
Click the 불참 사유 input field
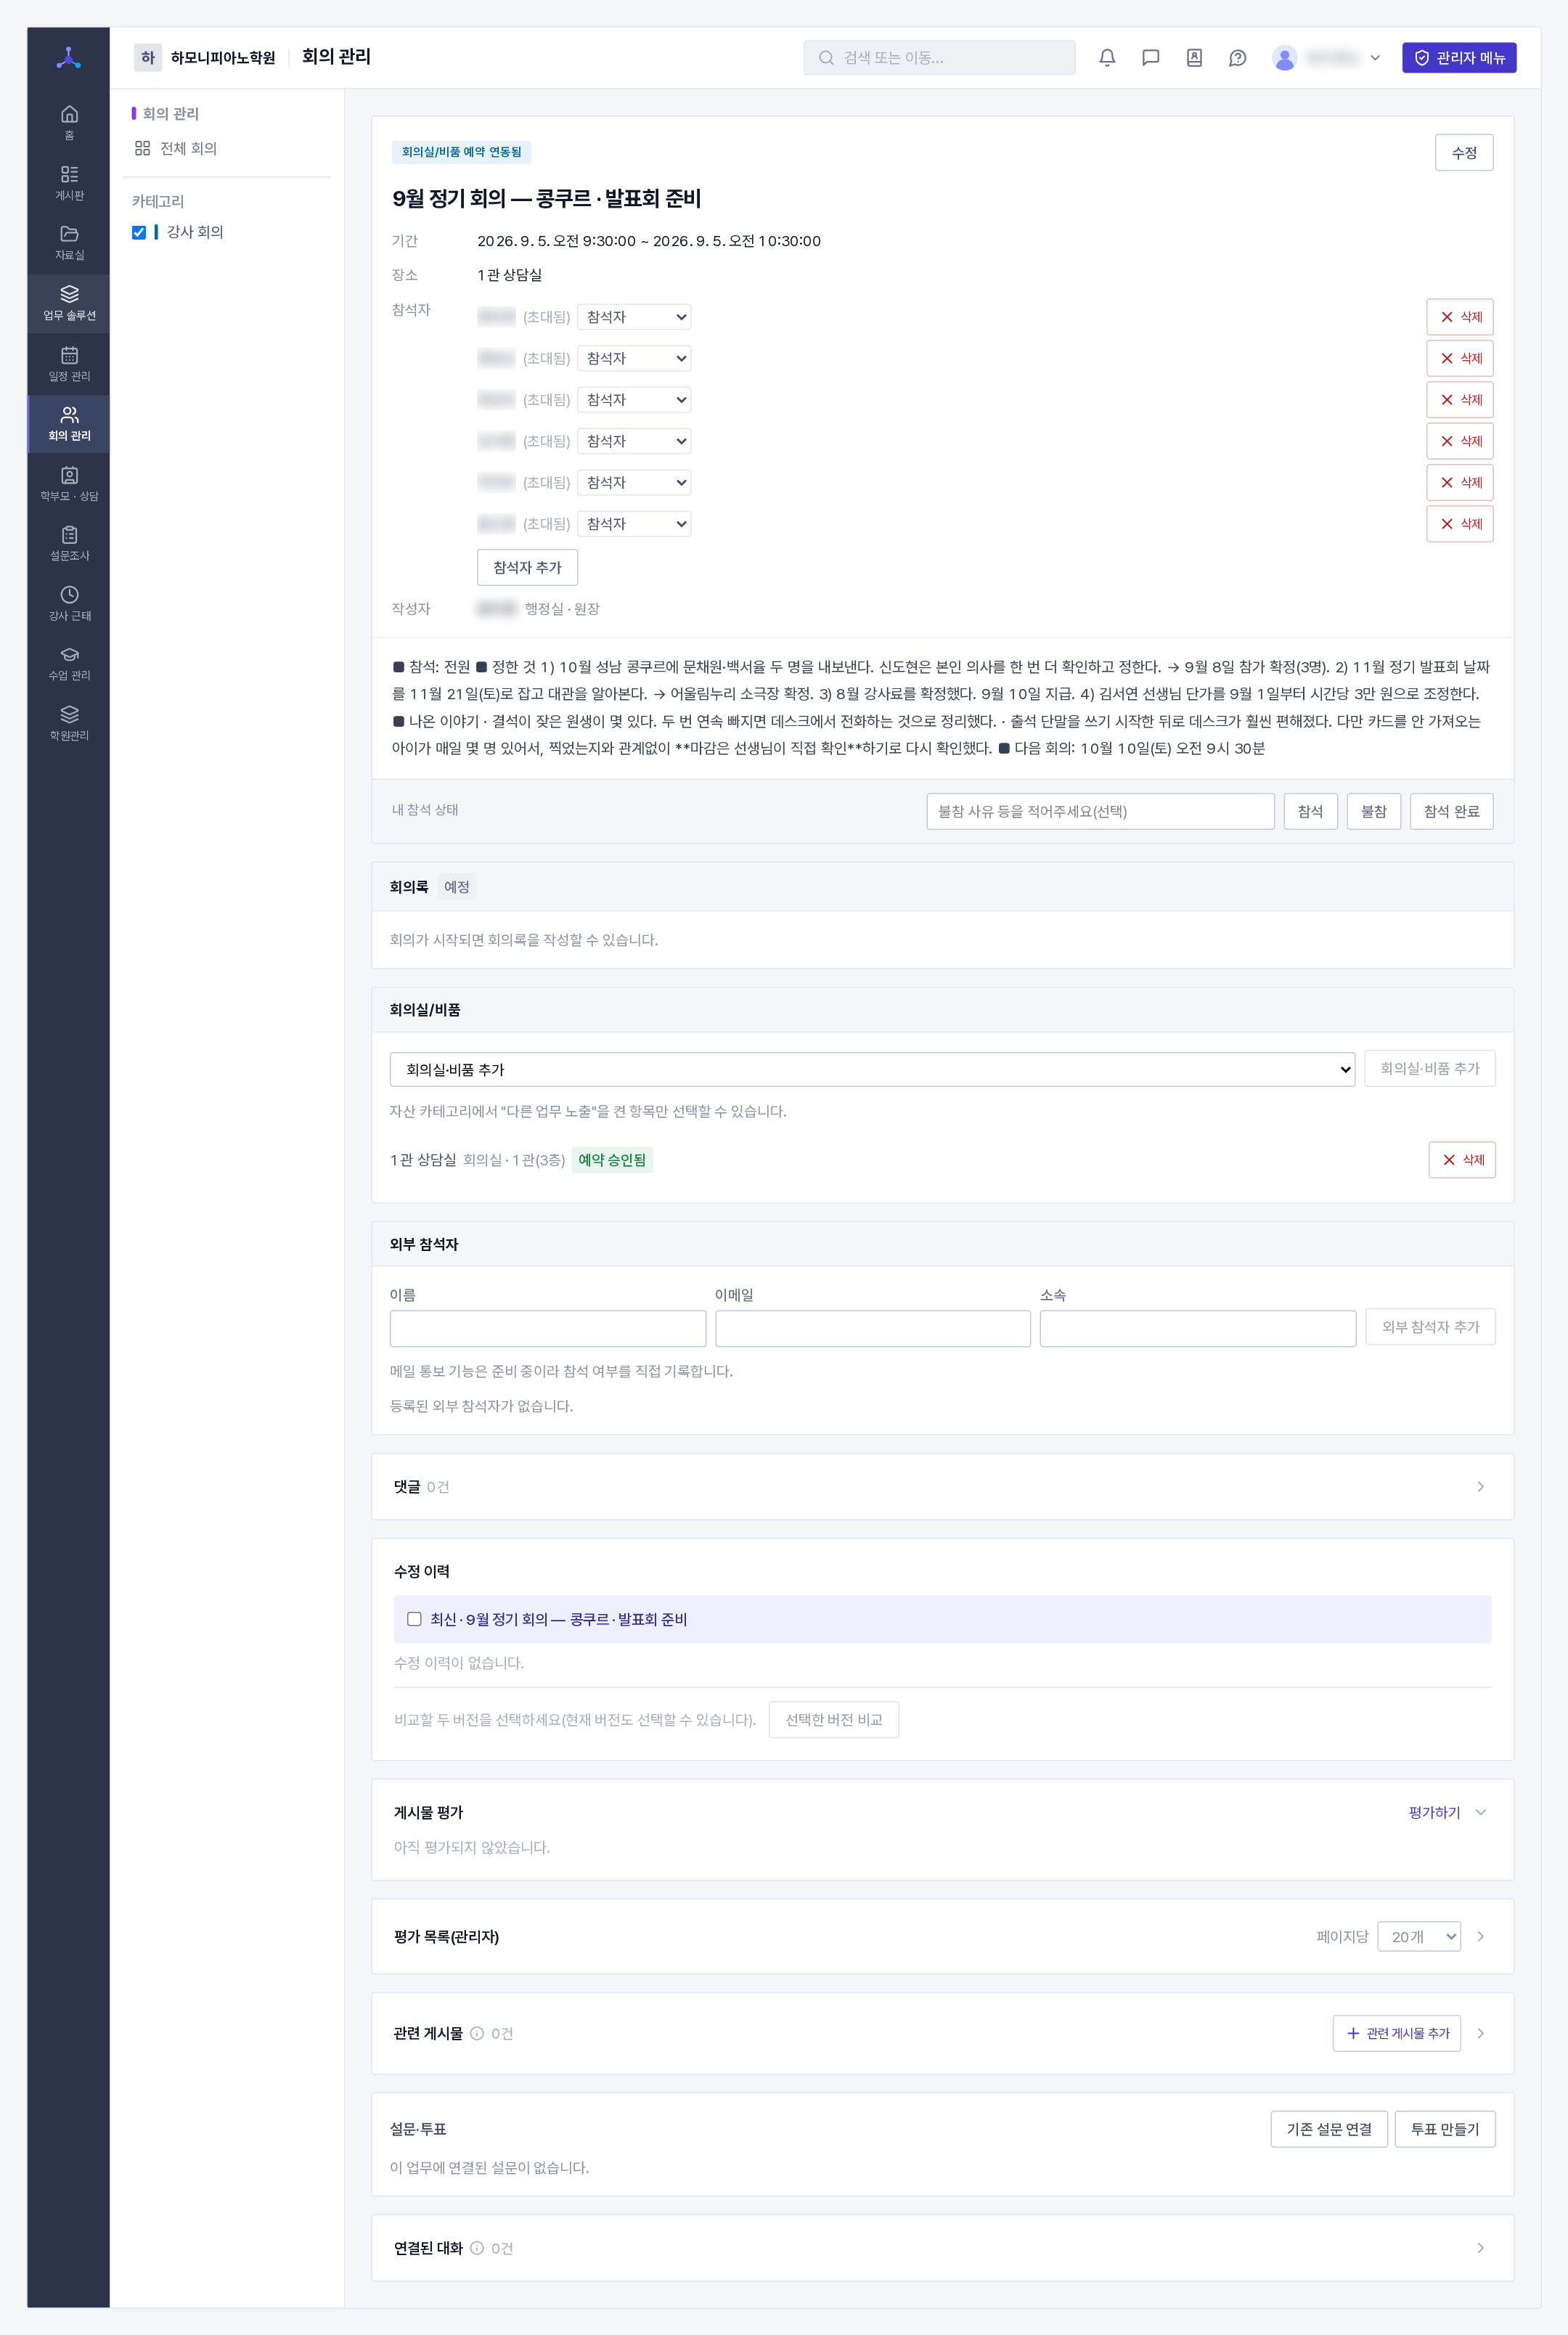[x=1100, y=811]
